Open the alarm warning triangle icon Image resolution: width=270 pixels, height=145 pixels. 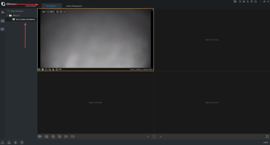[x=3, y=143]
